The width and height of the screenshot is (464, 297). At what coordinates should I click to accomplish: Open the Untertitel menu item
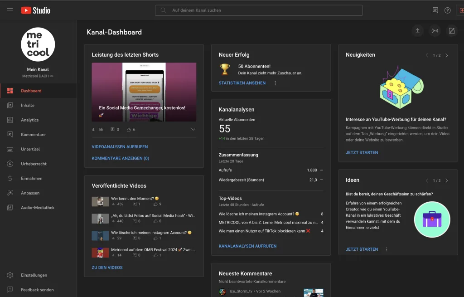[x=39, y=149]
